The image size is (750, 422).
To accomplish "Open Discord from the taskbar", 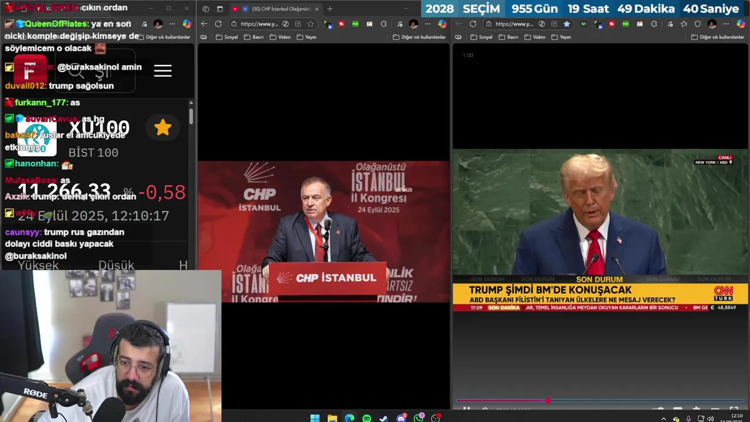I will [401, 418].
